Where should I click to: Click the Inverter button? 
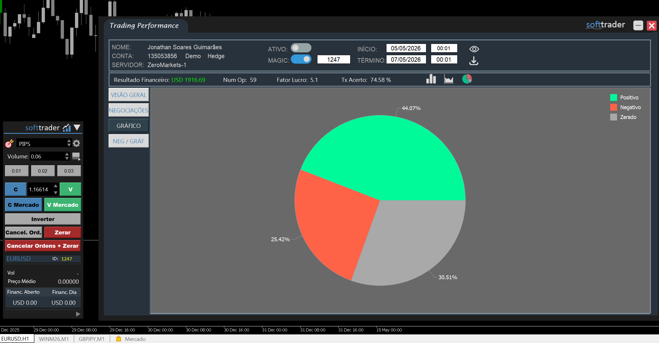(43, 219)
